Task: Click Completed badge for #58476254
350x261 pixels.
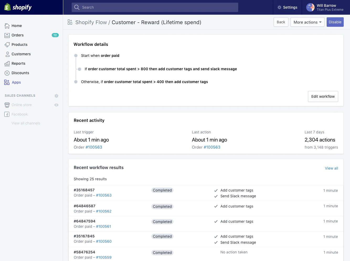Action: click(x=162, y=253)
